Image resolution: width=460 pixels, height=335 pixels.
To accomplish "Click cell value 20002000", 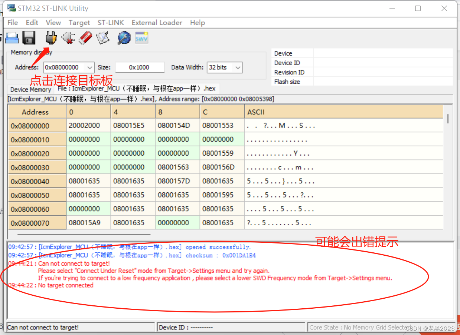I will [x=88, y=126].
